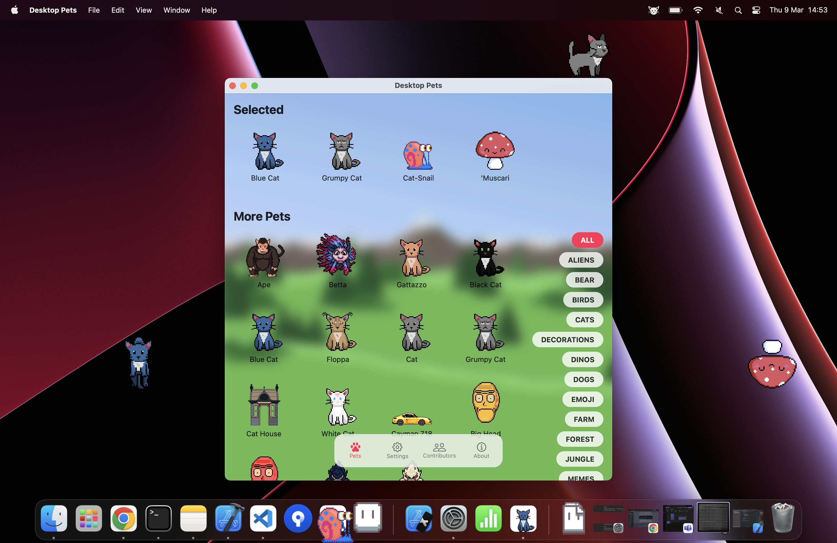Open Terminal from the Dock
Image resolution: width=837 pixels, height=543 pixels.
[x=158, y=518]
